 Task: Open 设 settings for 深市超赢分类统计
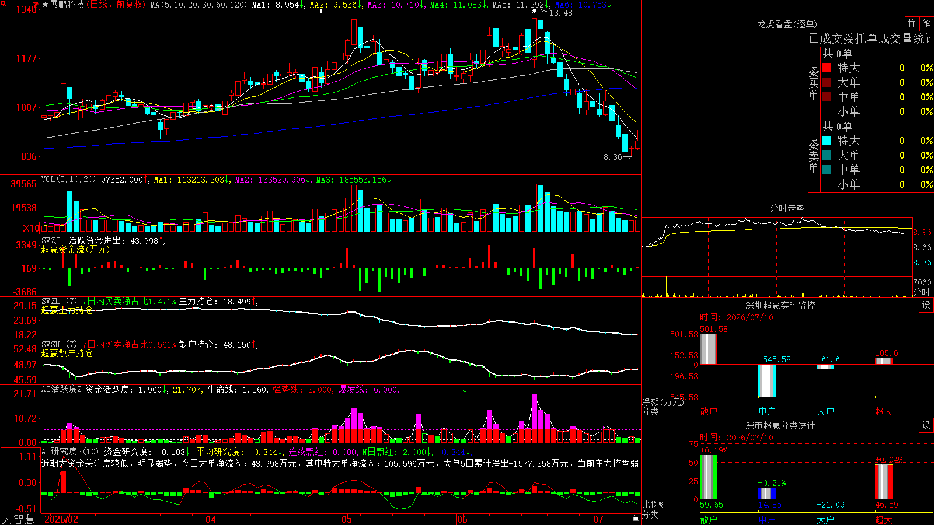[926, 425]
